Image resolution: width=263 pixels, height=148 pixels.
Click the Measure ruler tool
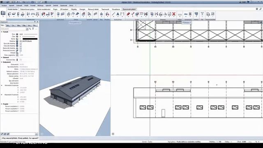180,14
